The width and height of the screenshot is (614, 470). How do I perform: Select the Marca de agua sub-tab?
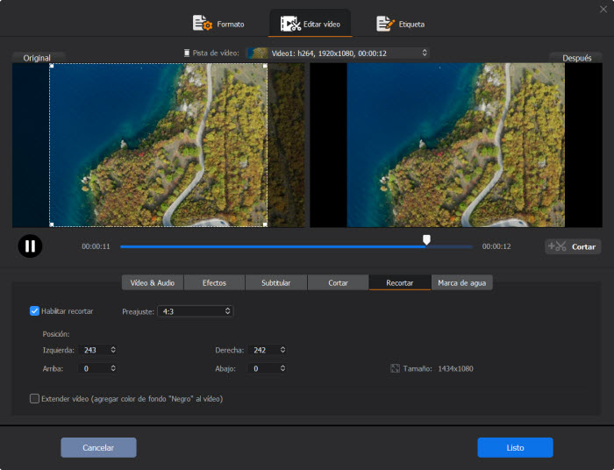point(462,282)
